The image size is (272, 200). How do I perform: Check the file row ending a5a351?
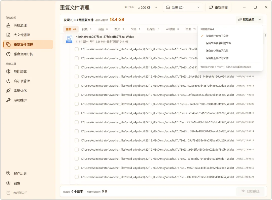pos(77,67)
